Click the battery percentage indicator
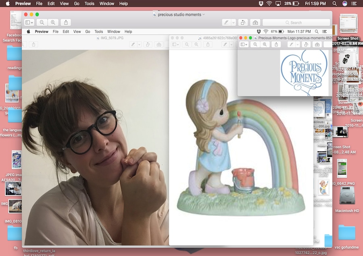The width and height of the screenshot is (363, 256). point(291,4)
